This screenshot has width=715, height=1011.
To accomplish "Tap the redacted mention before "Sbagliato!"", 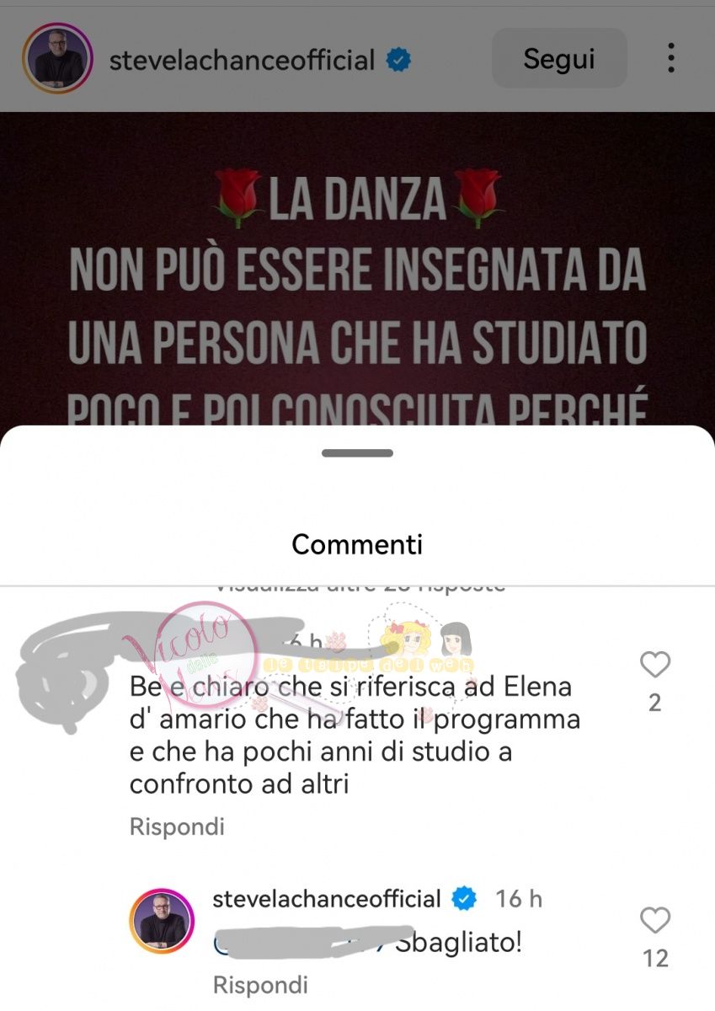I will 303,942.
